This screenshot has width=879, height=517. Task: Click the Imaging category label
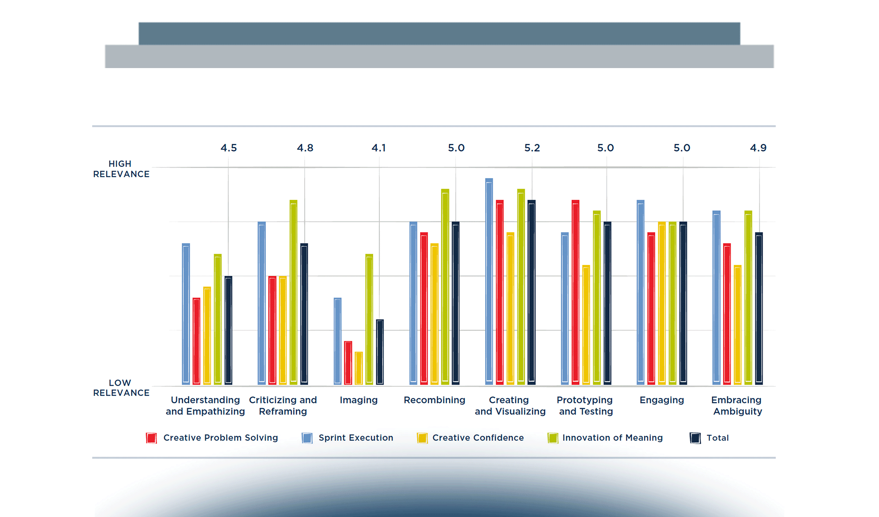pos(358,400)
